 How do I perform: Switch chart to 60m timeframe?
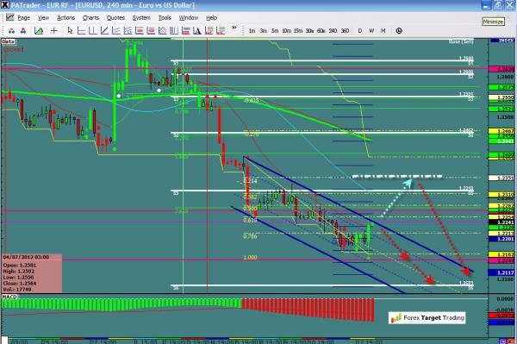pyautogui.click(x=321, y=31)
